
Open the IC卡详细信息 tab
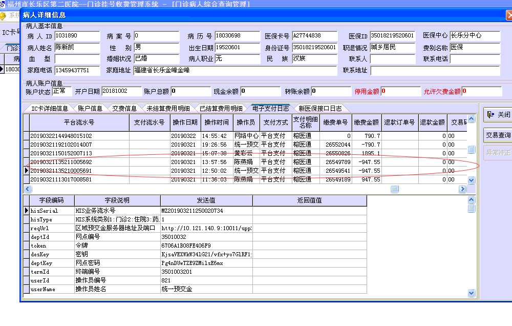[49, 109]
